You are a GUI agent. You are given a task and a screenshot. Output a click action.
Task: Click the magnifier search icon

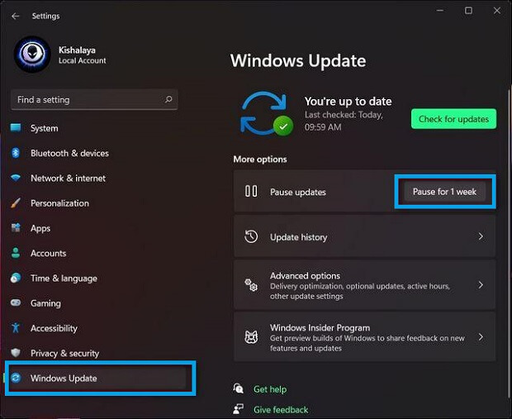[x=168, y=99]
